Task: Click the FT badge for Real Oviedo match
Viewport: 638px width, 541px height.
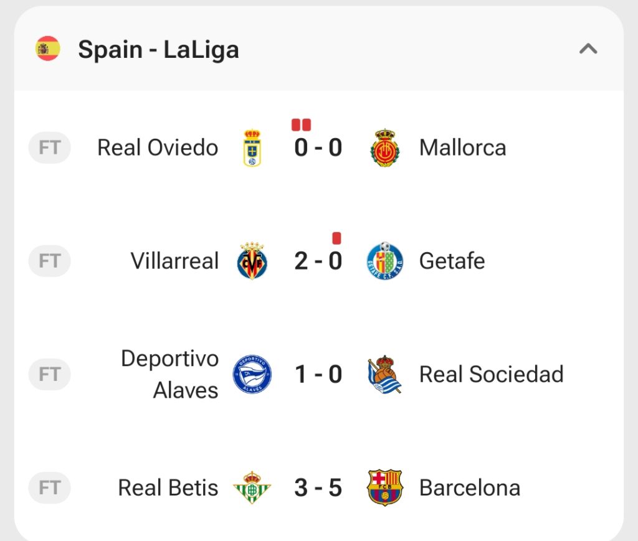Action: pyautogui.click(x=49, y=148)
